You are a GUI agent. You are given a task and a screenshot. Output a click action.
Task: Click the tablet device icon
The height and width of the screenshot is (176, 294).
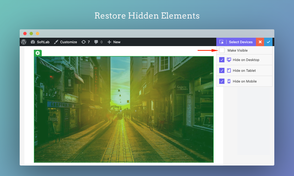click(x=229, y=70)
